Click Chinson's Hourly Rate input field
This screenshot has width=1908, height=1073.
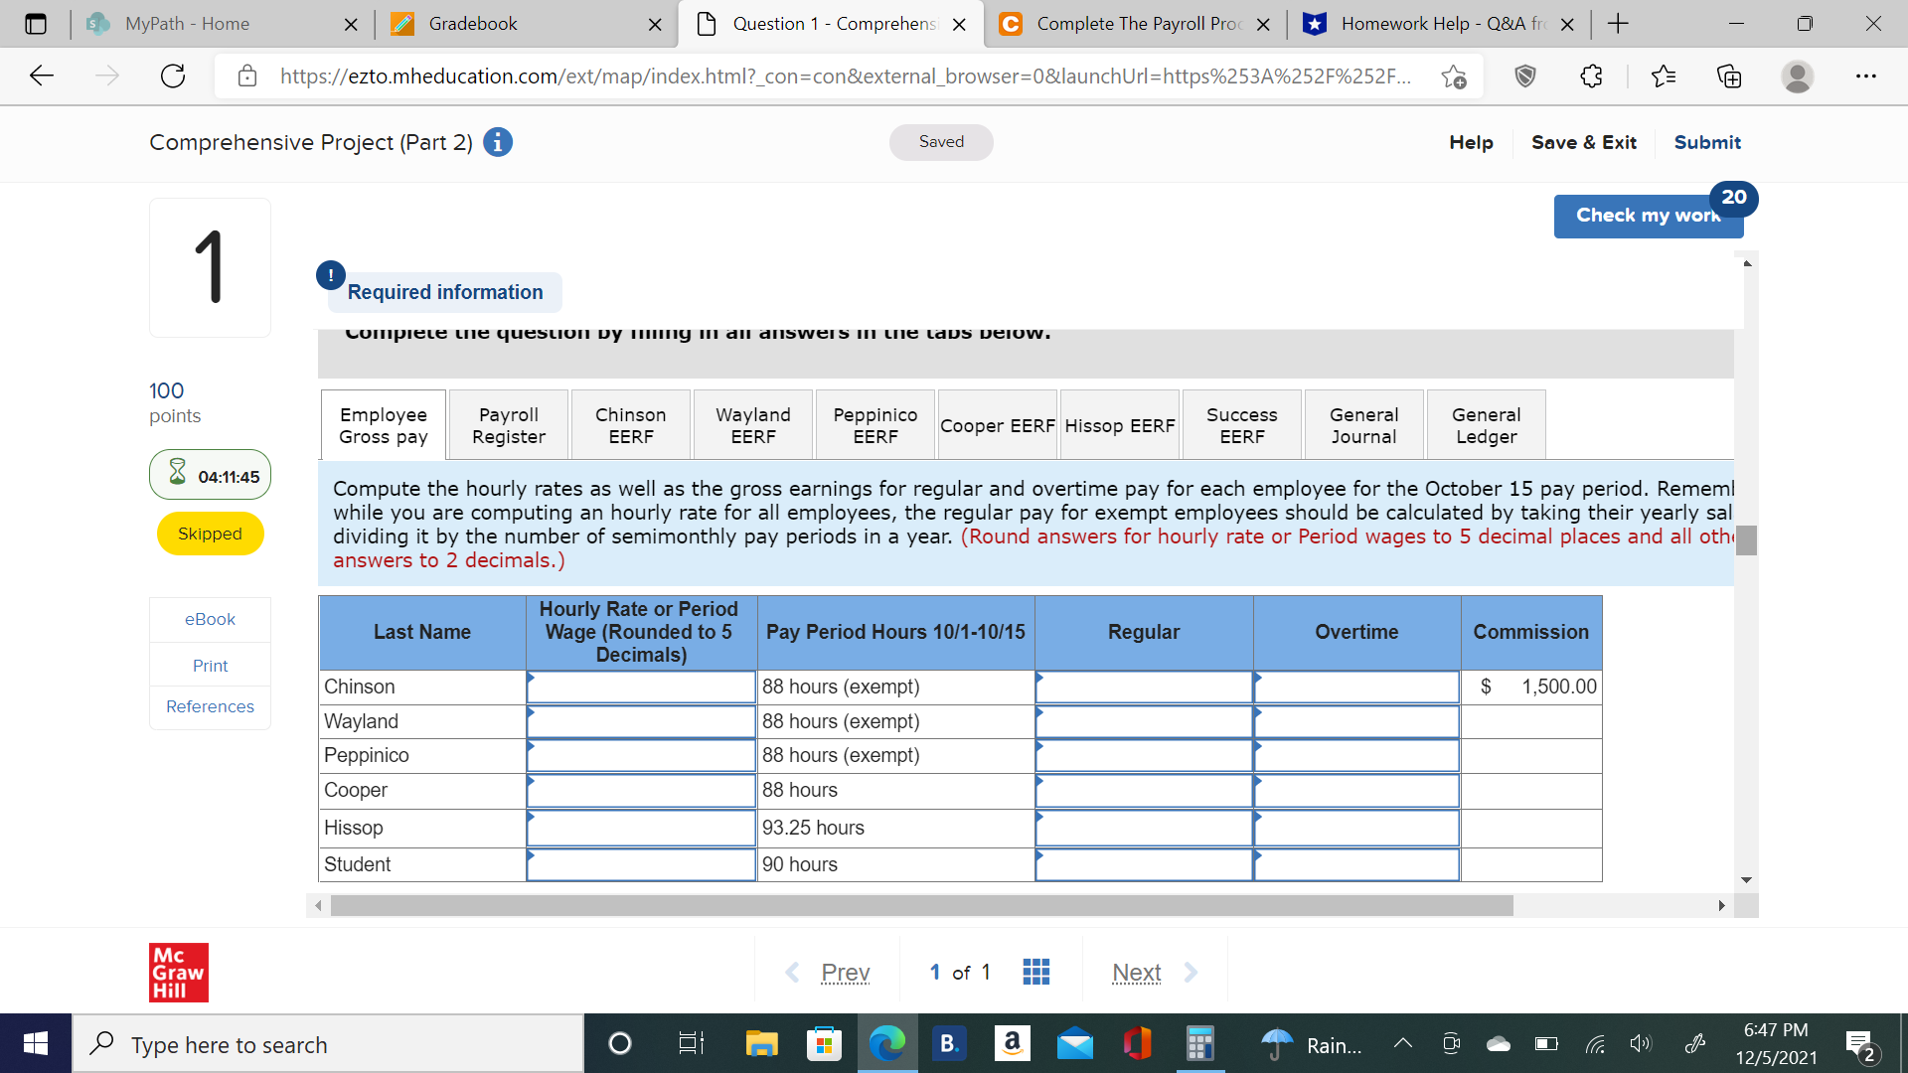tap(641, 687)
